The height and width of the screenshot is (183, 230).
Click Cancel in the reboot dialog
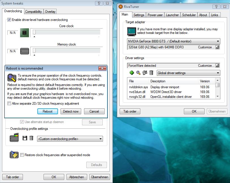click(x=94, y=111)
